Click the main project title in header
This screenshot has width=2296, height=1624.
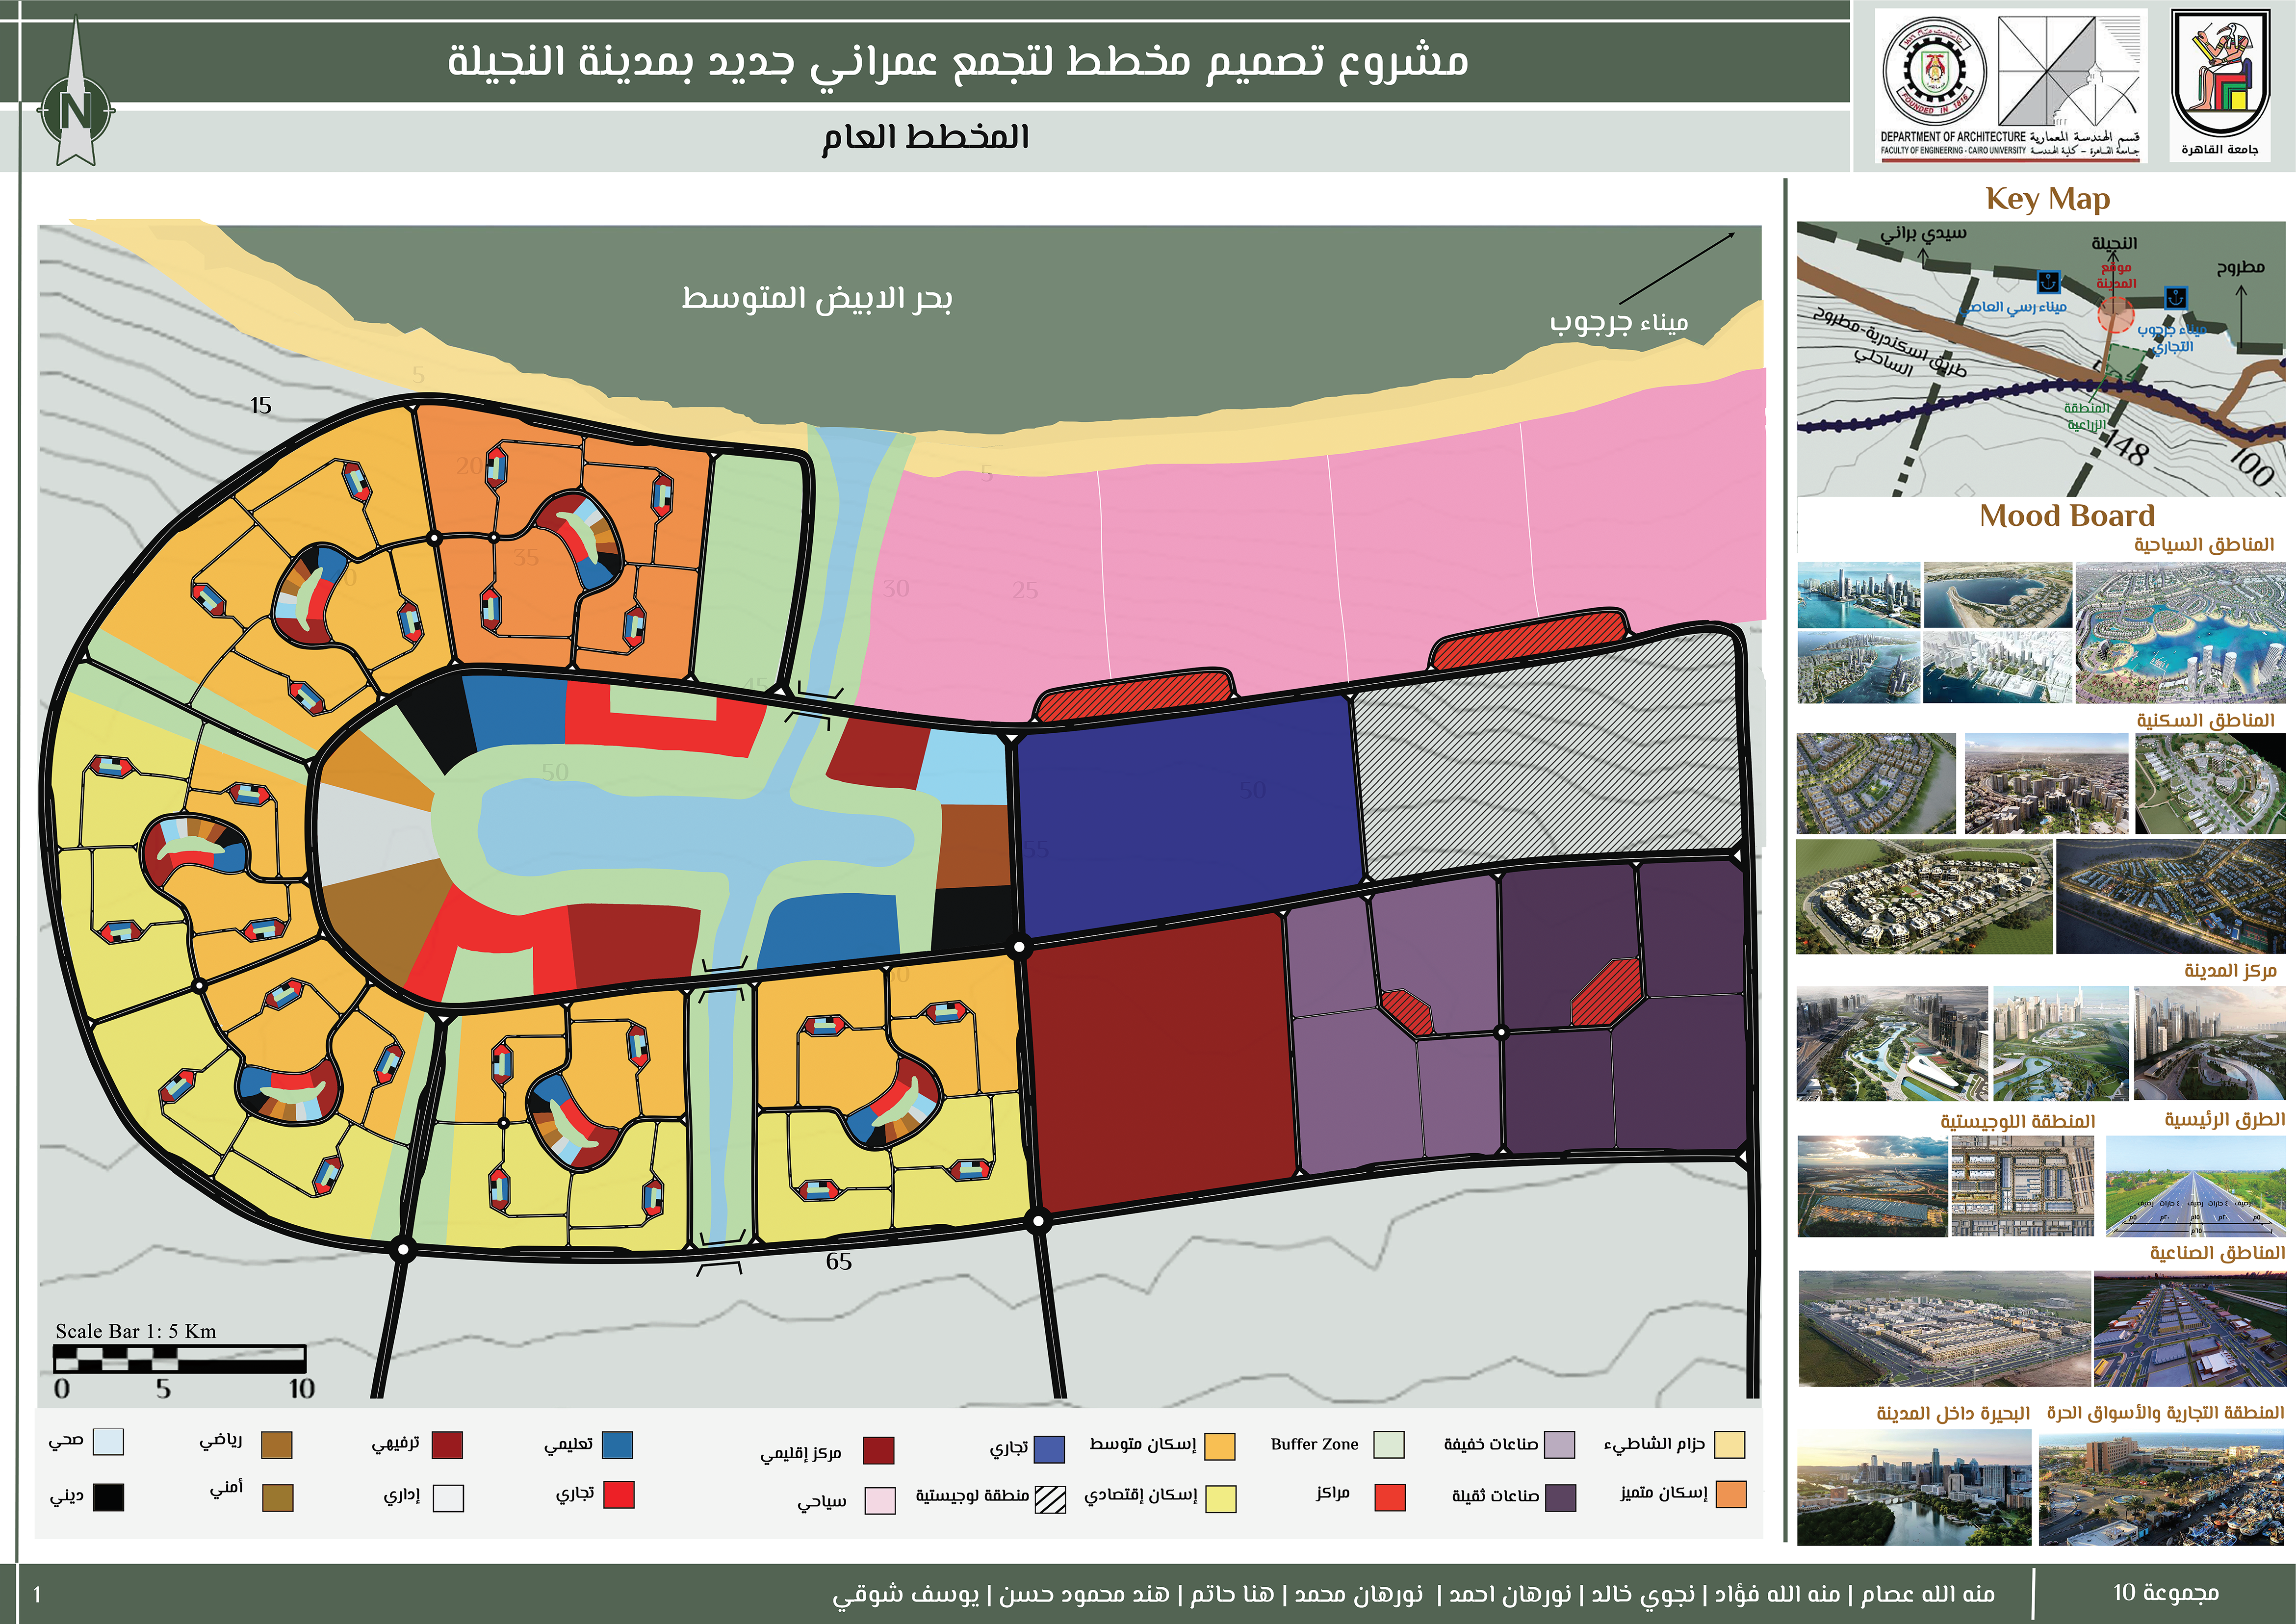coord(958,62)
